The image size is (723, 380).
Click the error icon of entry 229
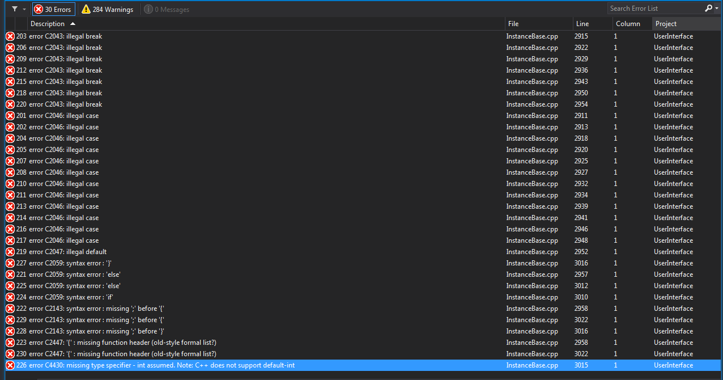pyautogui.click(x=10, y=320)
